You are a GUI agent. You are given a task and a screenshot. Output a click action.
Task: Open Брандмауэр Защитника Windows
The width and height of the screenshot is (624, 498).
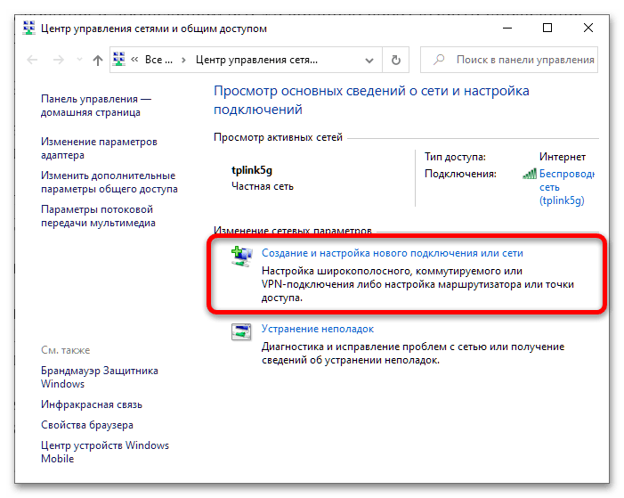(99, 377)
